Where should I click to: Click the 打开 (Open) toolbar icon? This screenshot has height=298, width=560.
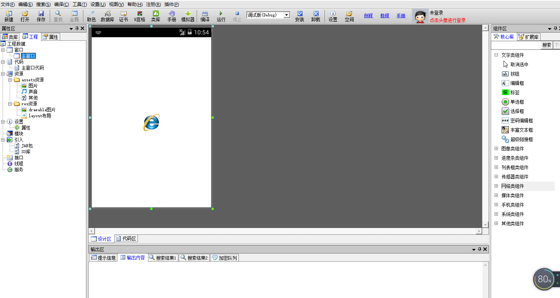pos(25,16)
